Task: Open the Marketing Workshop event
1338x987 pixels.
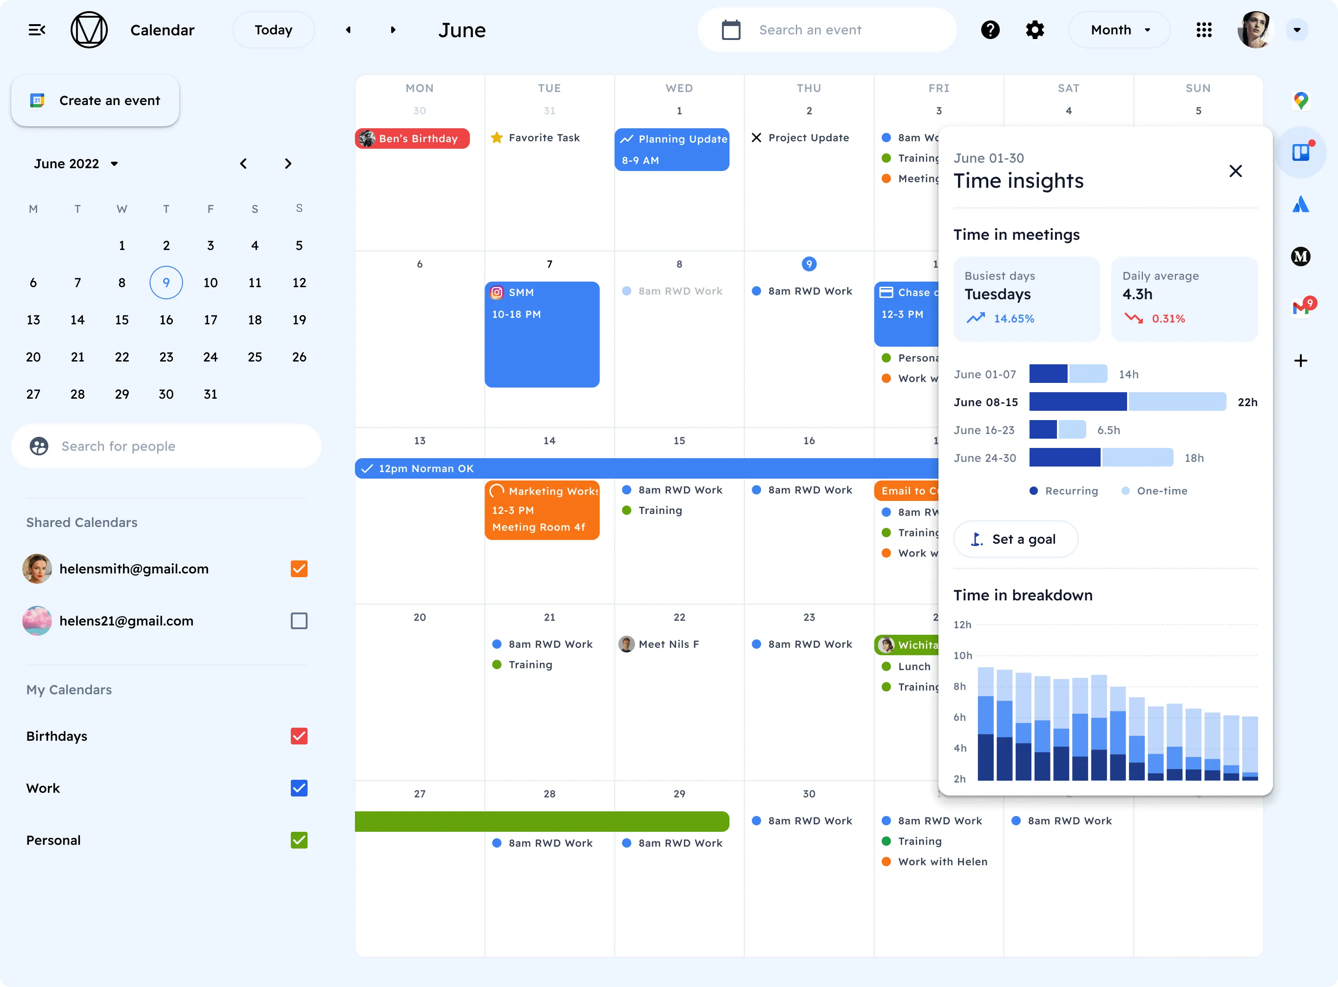Action: point(542,510)
